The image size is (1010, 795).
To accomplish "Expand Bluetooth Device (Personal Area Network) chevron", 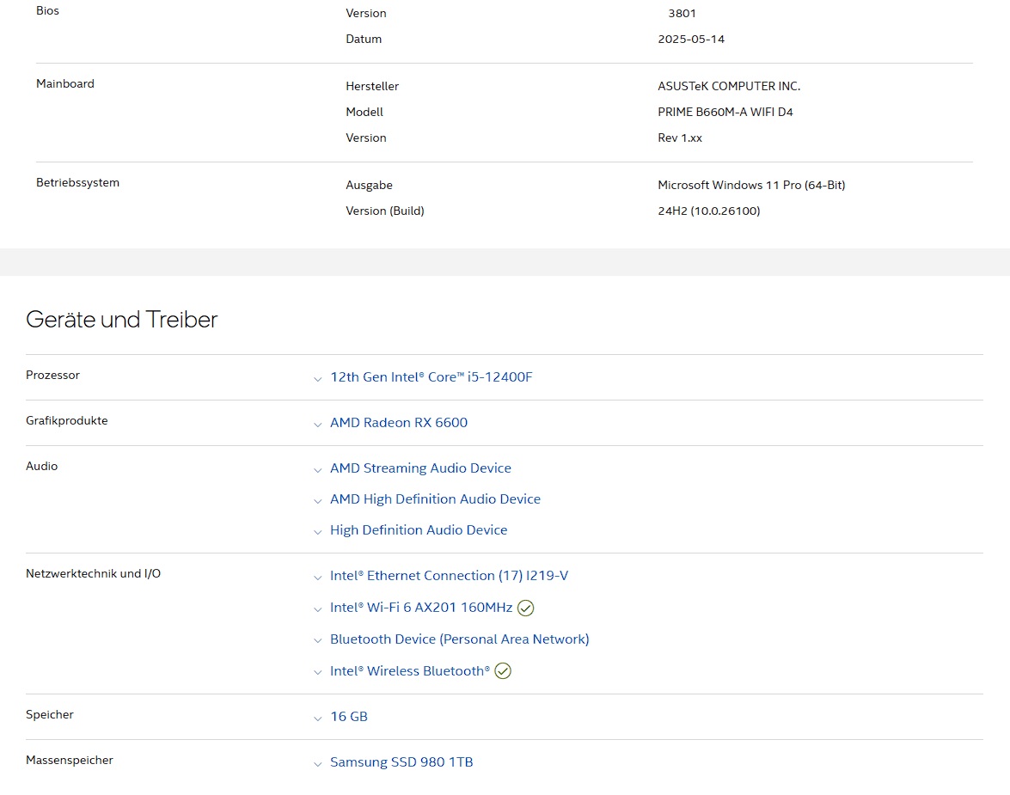I will tap(317, 641).
